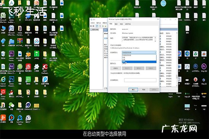Click the Services list scroll-up arrow
This screenshot has height=139, width=209.
click(177, 33)
